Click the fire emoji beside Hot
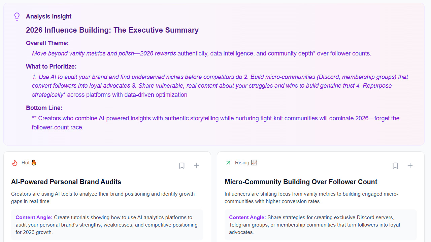Screen dimensions: 431x242 point(34,163)
